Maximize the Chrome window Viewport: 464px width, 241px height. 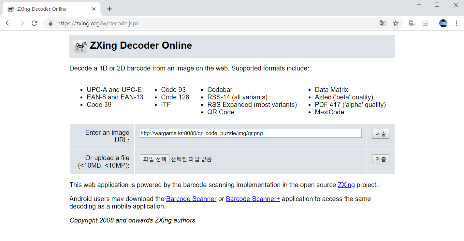pos(437,5)
